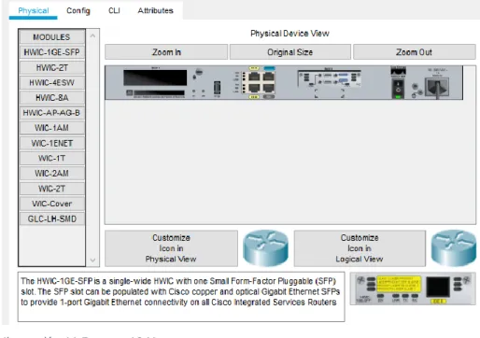Select the WIC-1ENET module
Image resolution: width=480 pixels, height=338 pixels.
(x=51, y=143)
